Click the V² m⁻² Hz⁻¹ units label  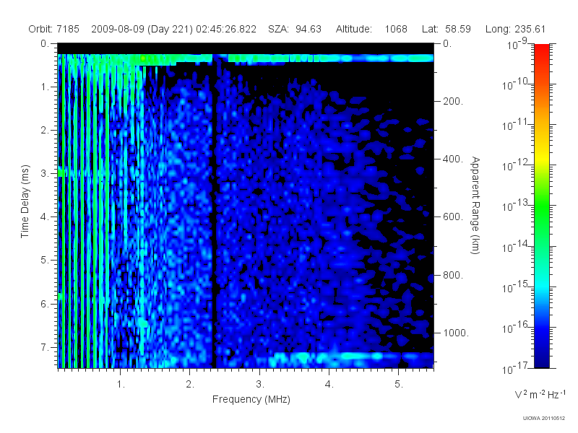point(540,394)
